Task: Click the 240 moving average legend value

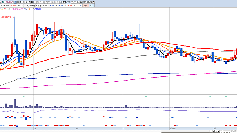Action: [22, 9]
